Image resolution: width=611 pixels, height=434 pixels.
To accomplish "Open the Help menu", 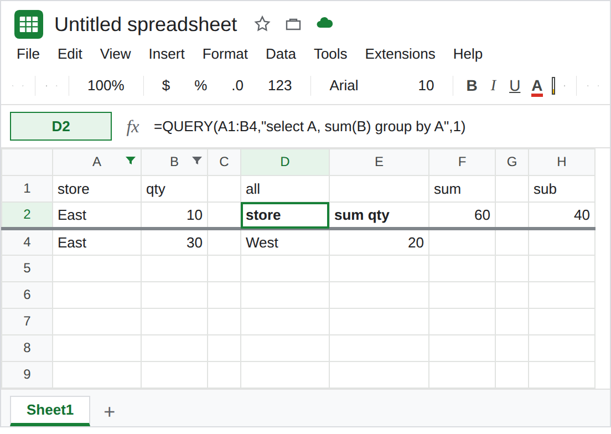I will tap(468, 54).
